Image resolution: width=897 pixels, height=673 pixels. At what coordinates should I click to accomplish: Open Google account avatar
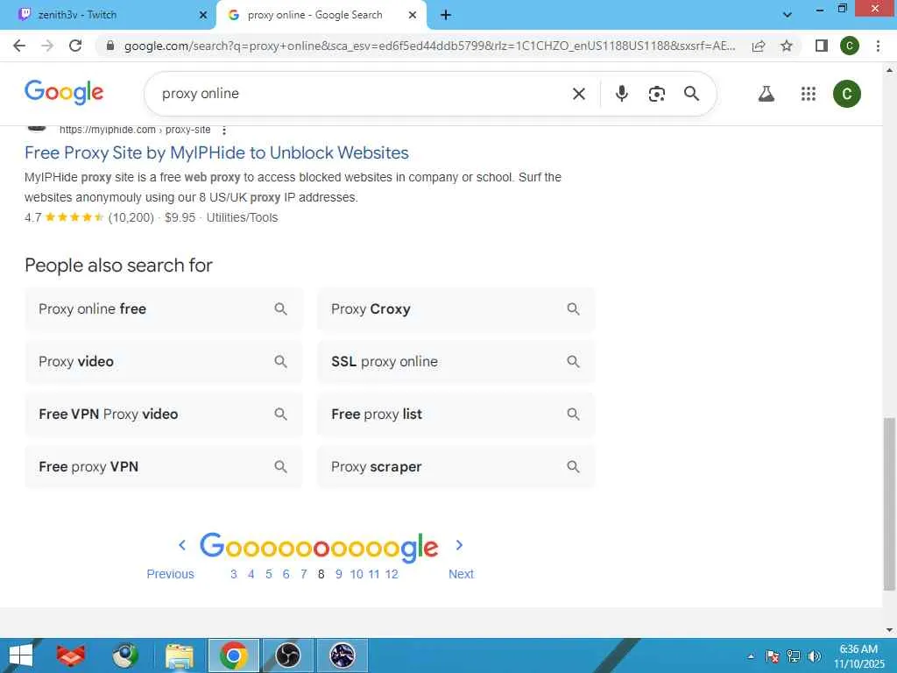point(847,93)
